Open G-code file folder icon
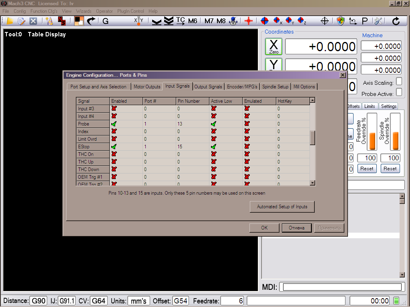This screenshot has width=410, height=307. point(10,21)
